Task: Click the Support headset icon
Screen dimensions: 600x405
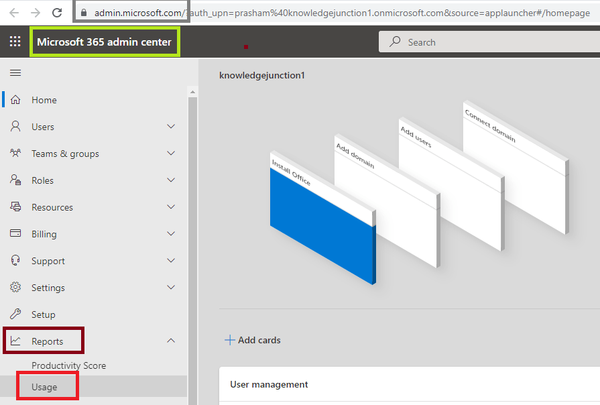Action: (15, 260)
